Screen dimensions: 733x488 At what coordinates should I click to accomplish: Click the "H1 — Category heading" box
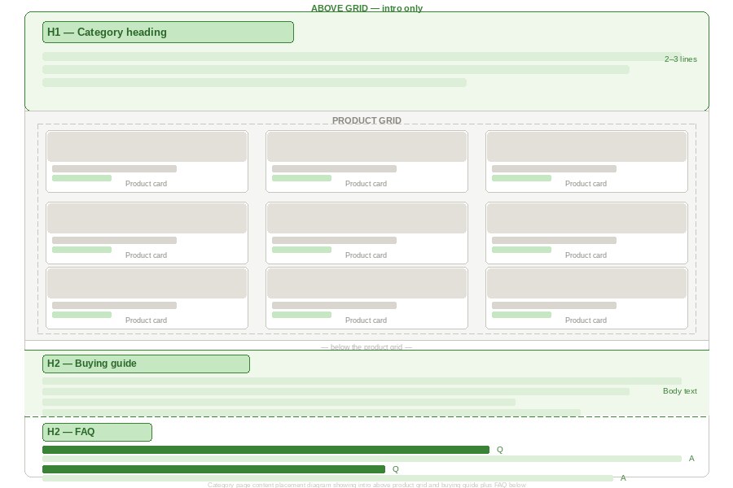(x=168, y=33)
